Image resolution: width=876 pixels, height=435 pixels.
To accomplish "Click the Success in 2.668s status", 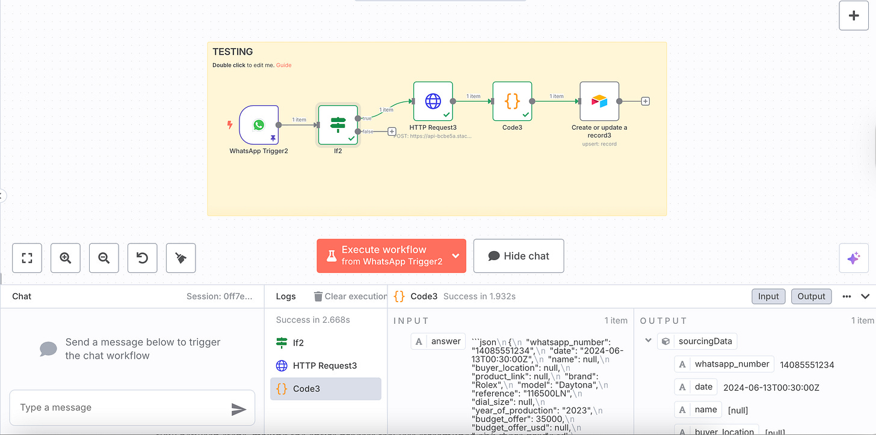I will tap(313, 320).
